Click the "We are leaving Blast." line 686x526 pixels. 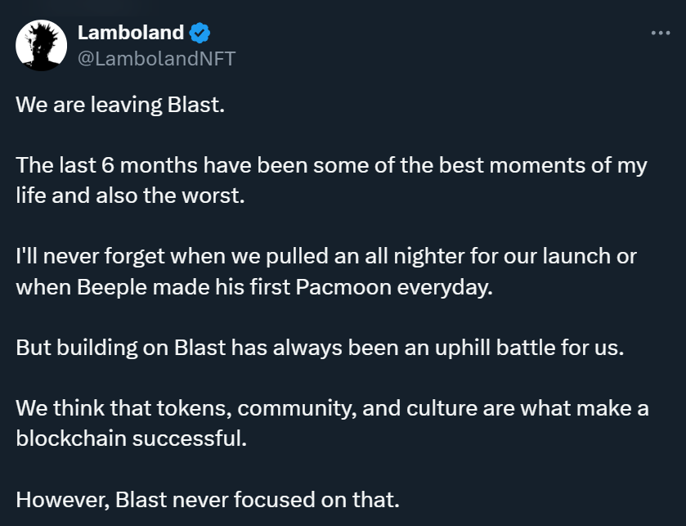click(x=119, y=106)
